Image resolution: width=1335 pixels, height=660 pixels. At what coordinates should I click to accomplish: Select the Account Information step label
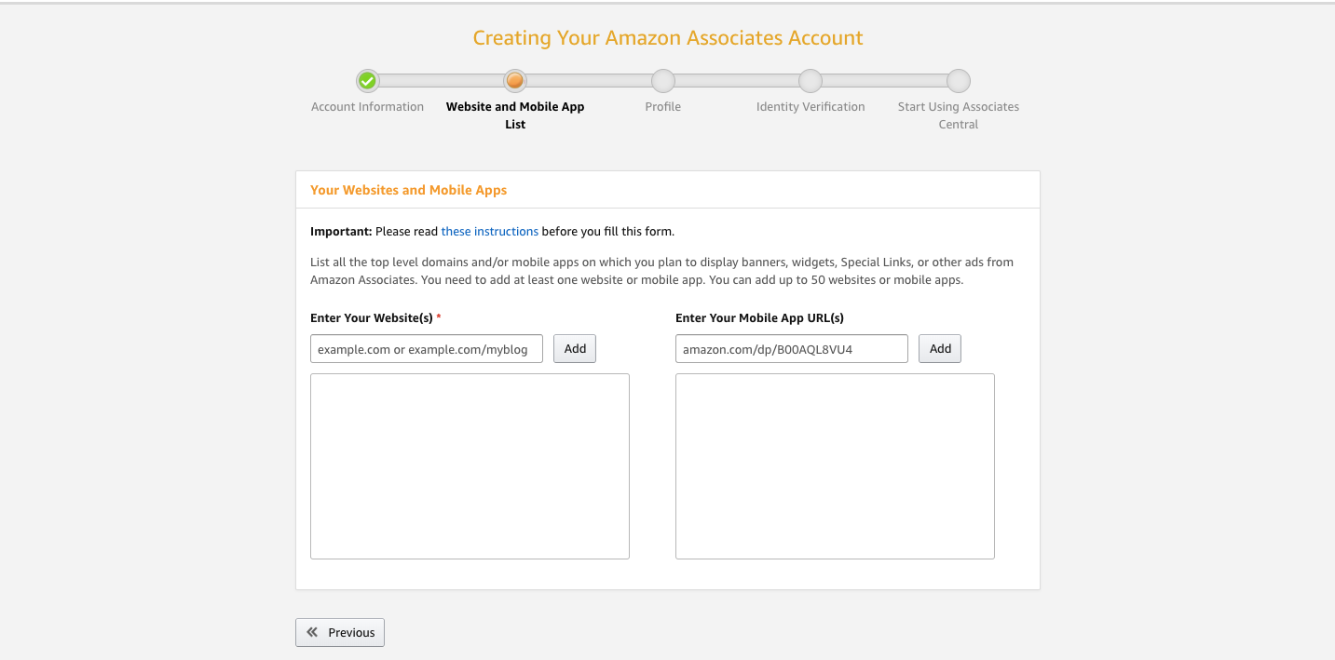coord(367,107)
